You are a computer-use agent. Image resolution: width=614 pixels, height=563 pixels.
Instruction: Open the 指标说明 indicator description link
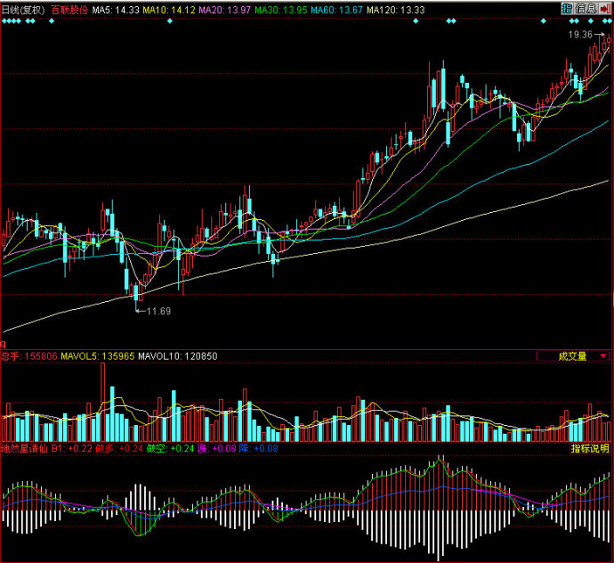click(590, 448)
